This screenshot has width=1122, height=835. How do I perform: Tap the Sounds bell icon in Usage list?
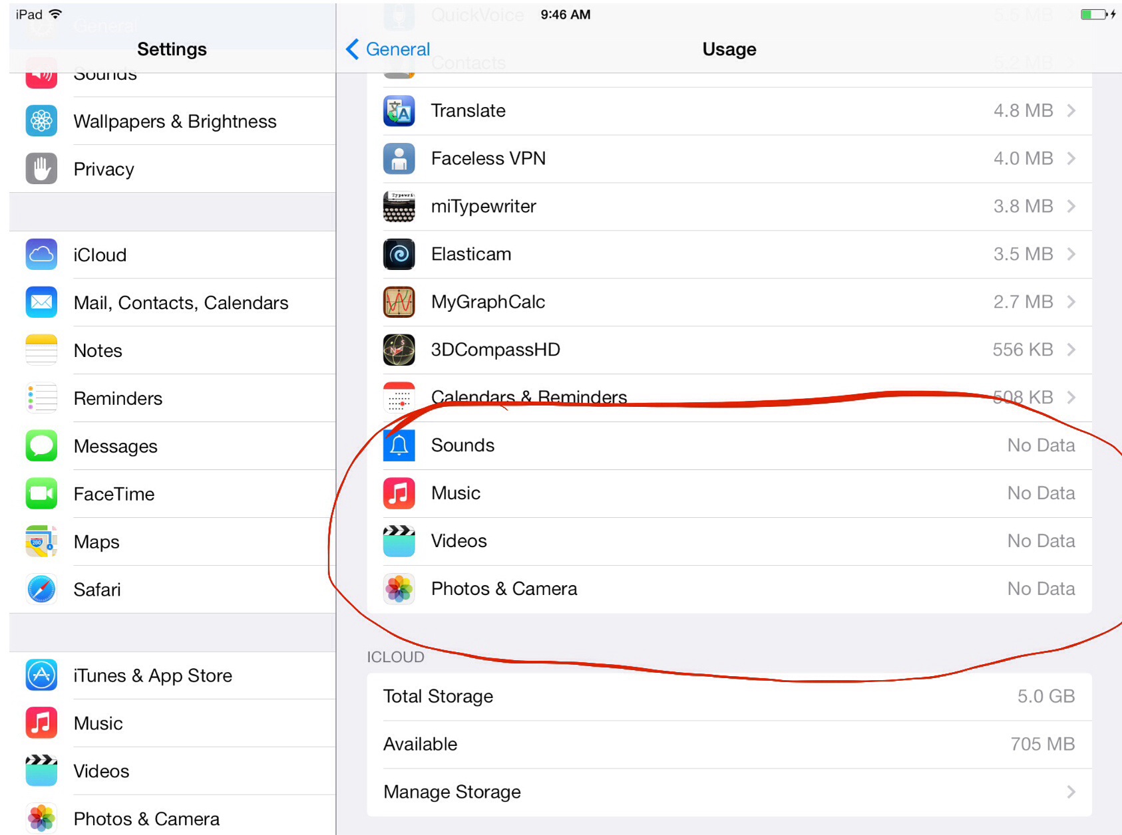coord(399,445)
